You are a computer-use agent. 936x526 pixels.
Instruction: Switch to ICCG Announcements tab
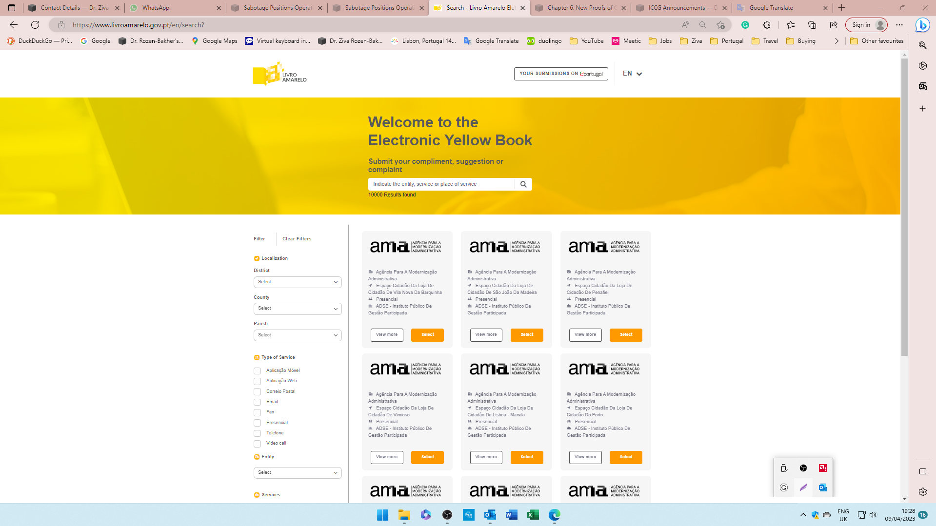click(681, 8)
